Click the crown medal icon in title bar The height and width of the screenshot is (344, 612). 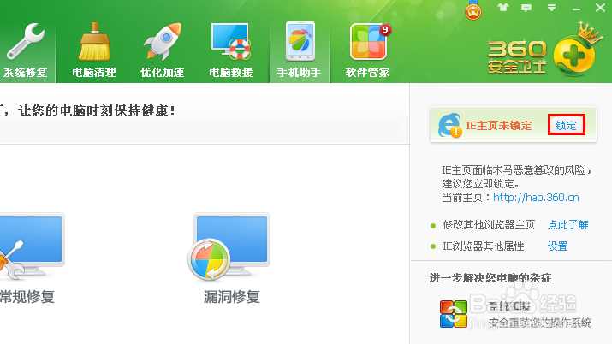coord(473,10)
